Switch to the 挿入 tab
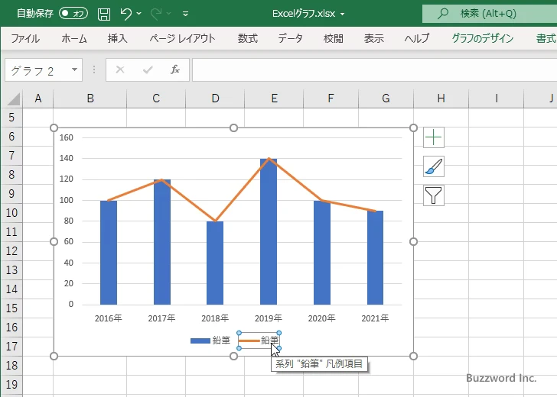The height and width of the screenshot is (397, 557). pos(118,38)
